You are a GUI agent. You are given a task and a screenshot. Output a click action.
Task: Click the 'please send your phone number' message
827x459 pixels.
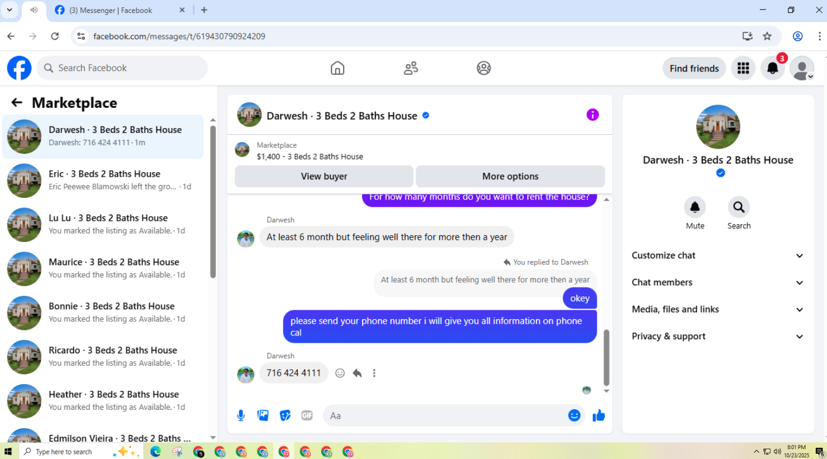tap(440, 326)
